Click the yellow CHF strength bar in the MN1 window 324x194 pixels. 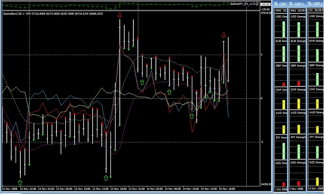[x=284, y=105]
